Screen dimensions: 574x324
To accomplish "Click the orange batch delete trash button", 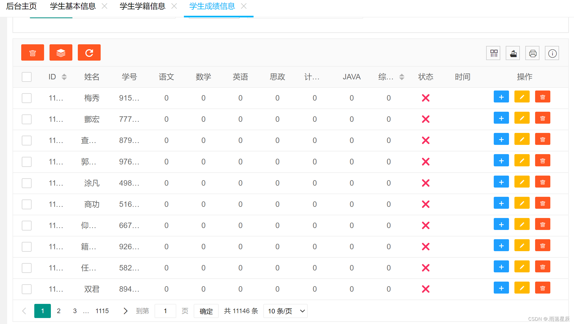I will click(x=33, y=53).
